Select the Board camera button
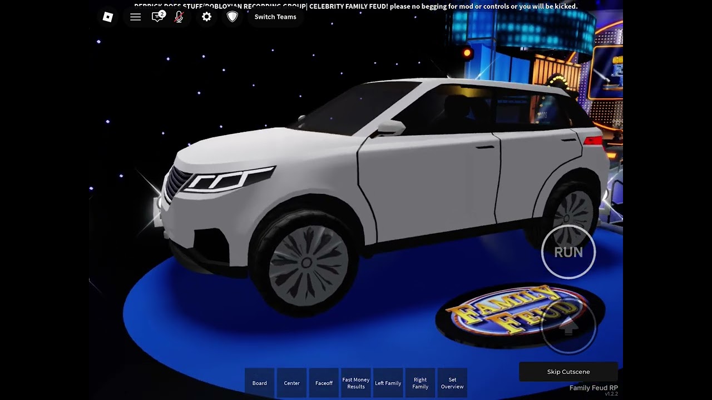Image resolution: width=712 pixels, height=400 pixels. tap(260, 383)
